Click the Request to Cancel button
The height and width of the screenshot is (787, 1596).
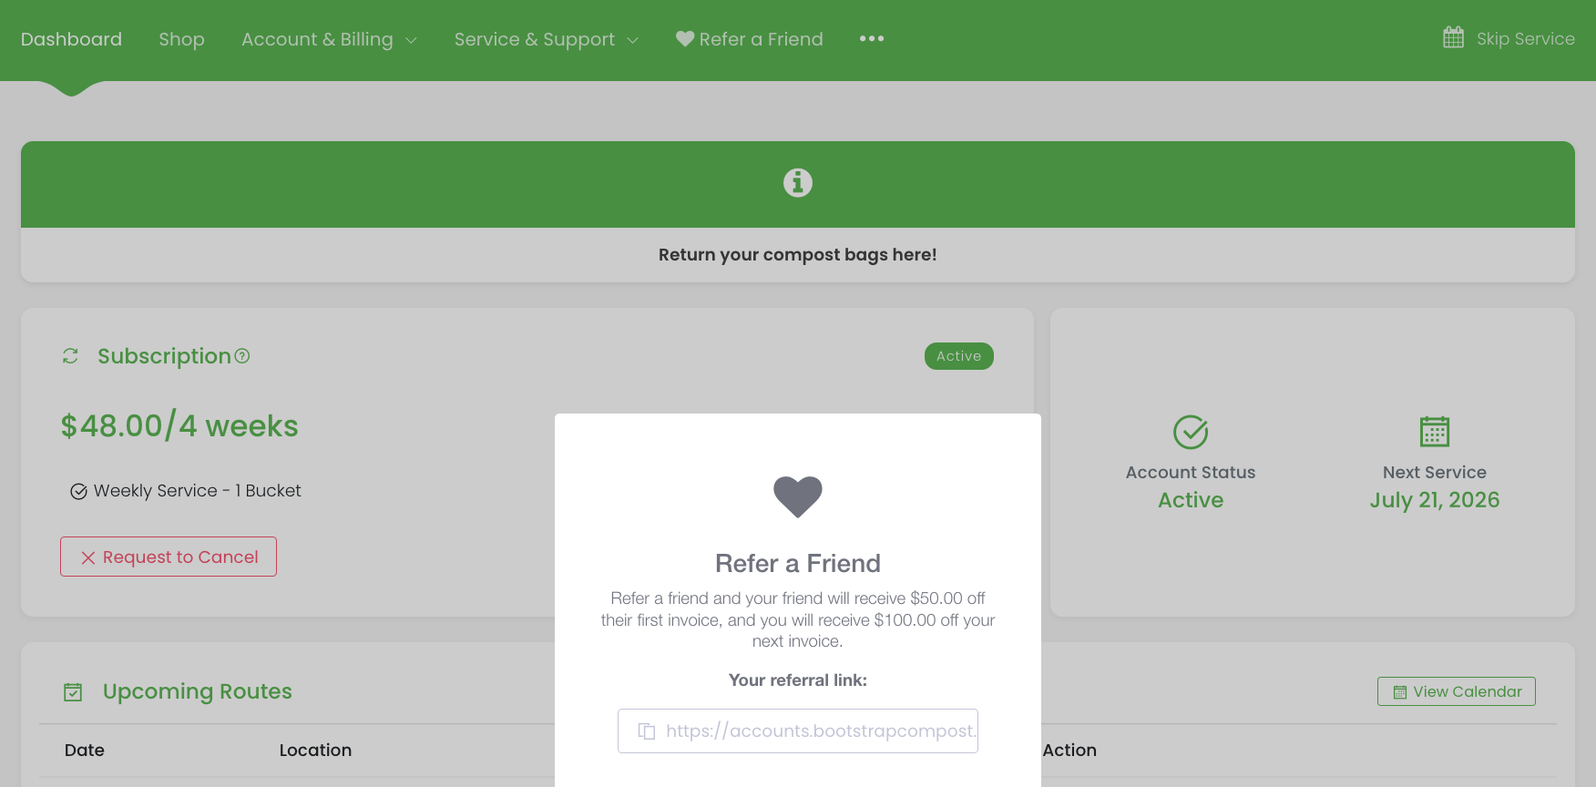tap(169, 557)
